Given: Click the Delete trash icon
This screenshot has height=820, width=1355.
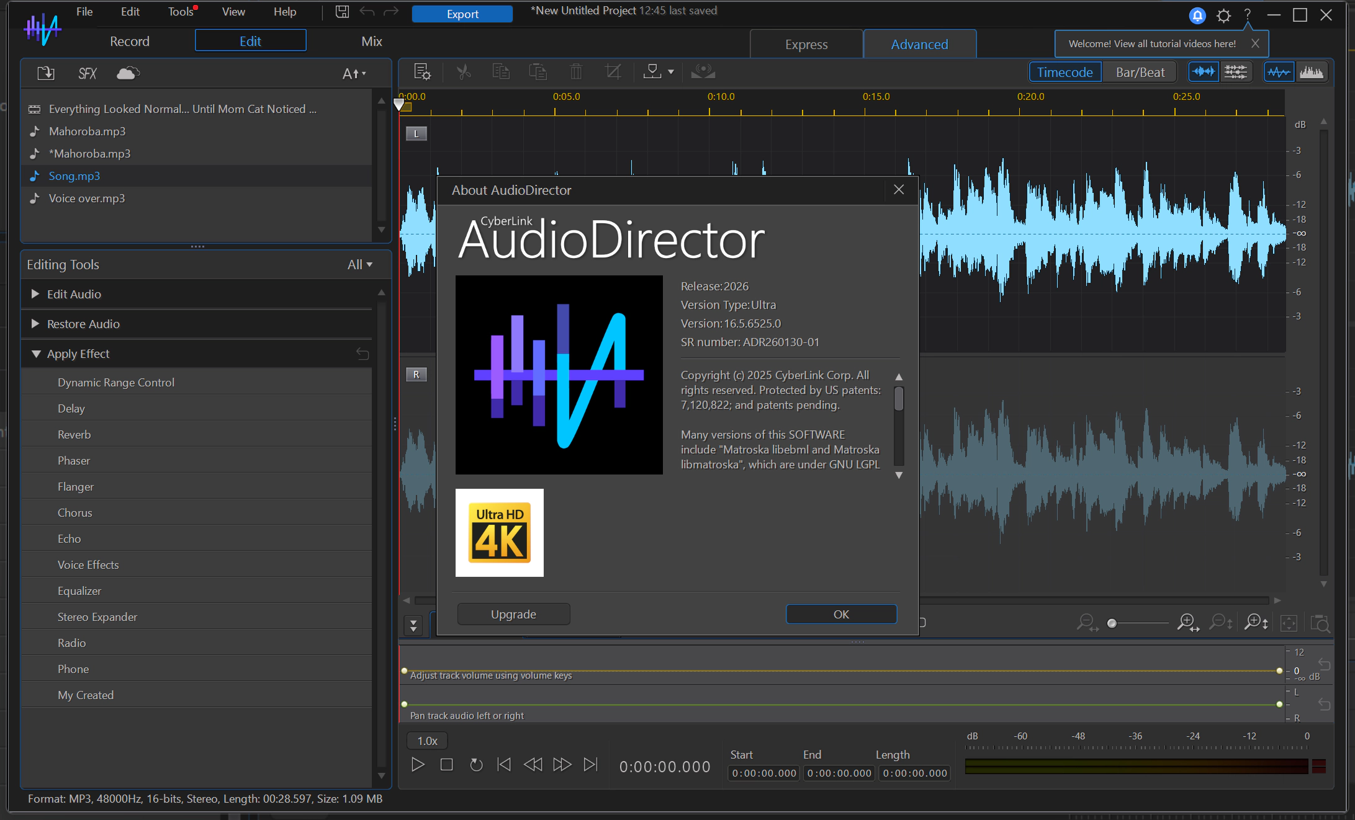Looking at the screenshot, I should 576,72.
